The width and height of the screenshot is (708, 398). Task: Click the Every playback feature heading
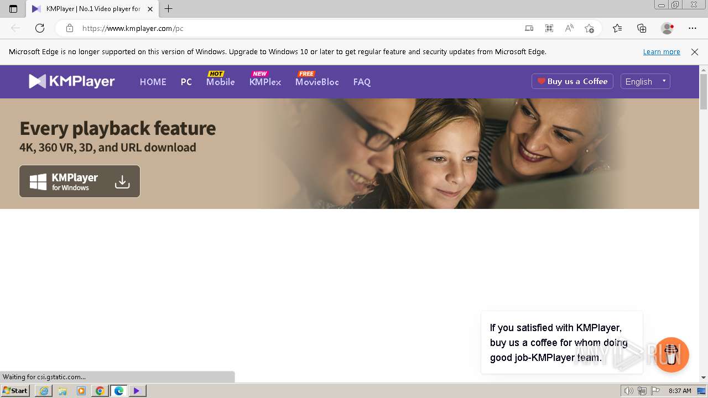click(118, 128)
